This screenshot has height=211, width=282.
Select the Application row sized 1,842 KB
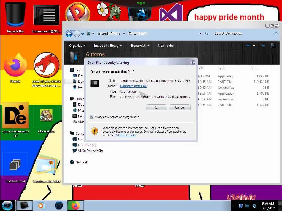point(234,76)
